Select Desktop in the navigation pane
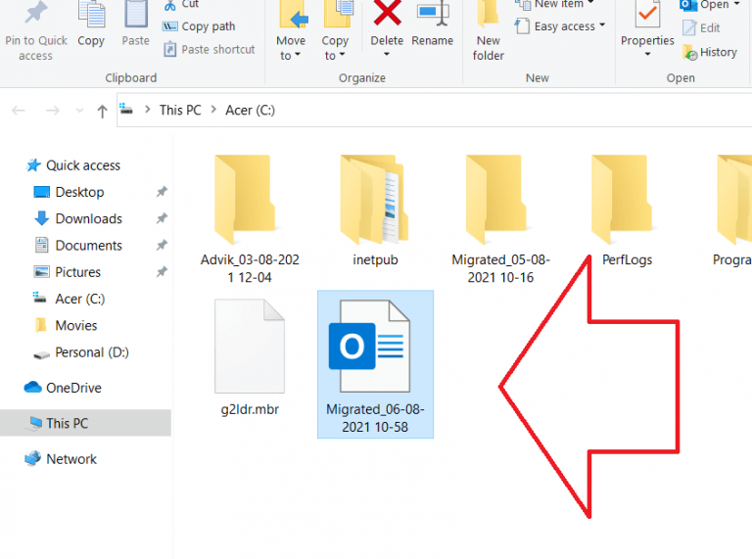Screen dimensions: 752x559 click(70, 192)
